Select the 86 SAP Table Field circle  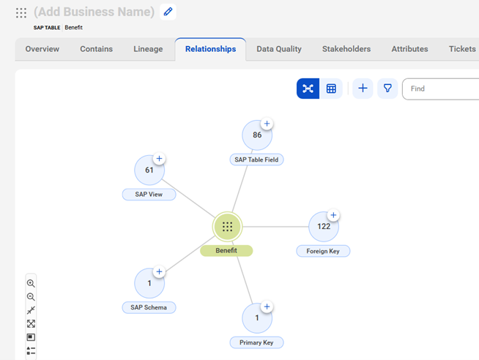pyautogui.click(x=257, y=135)
